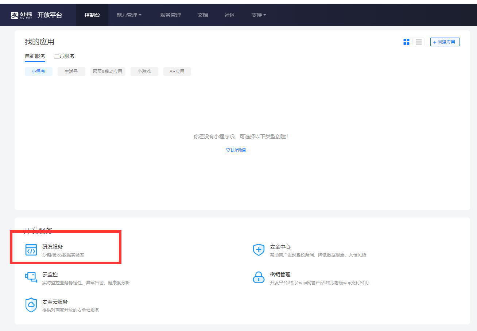Click the 我的应用 heading
Viewport: 477px width, 331px height.
pyautogui.click(x=39, y=42)
